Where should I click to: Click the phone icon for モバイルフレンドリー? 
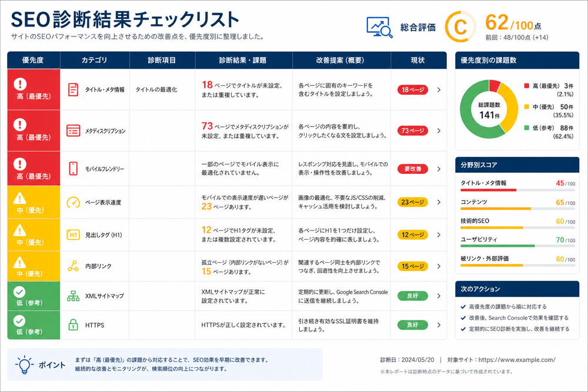pos(73,169)
